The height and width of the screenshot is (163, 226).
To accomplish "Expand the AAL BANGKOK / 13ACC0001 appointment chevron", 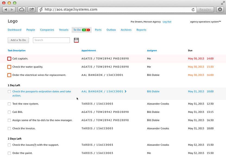I will (125, 91).
